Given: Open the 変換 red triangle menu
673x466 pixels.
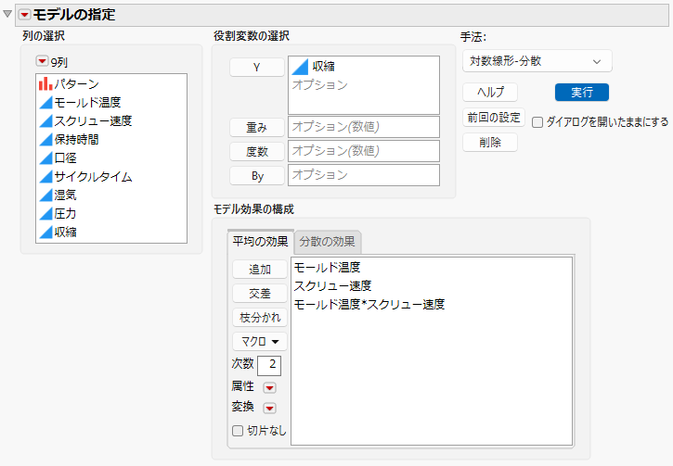Looking at the screenshot, I should 269,408.
